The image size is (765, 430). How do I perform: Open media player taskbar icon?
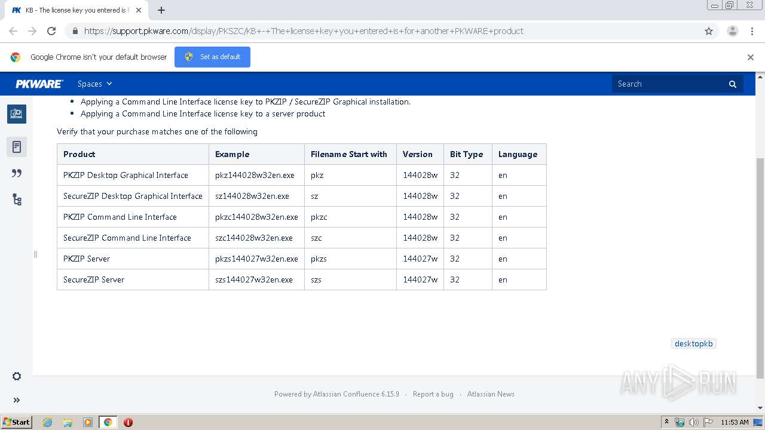[x=88, y=422]
